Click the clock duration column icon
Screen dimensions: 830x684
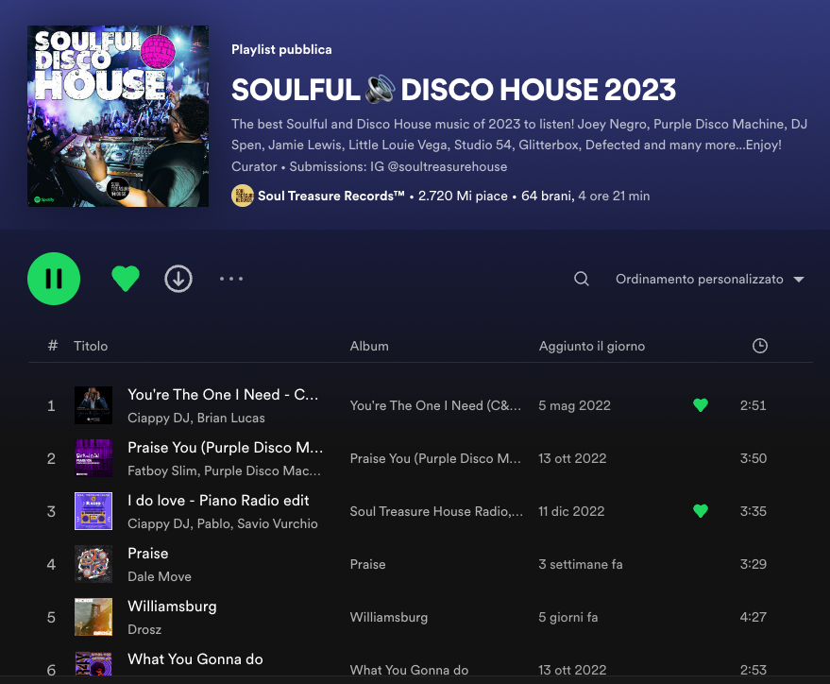pyautogui.click(x=759, y=346)
